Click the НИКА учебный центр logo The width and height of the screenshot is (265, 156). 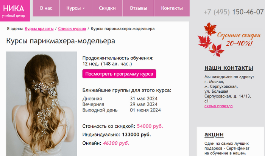15,11
